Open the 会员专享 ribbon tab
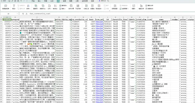Screen dimensions: 195x103 click(x=85, y=1)
